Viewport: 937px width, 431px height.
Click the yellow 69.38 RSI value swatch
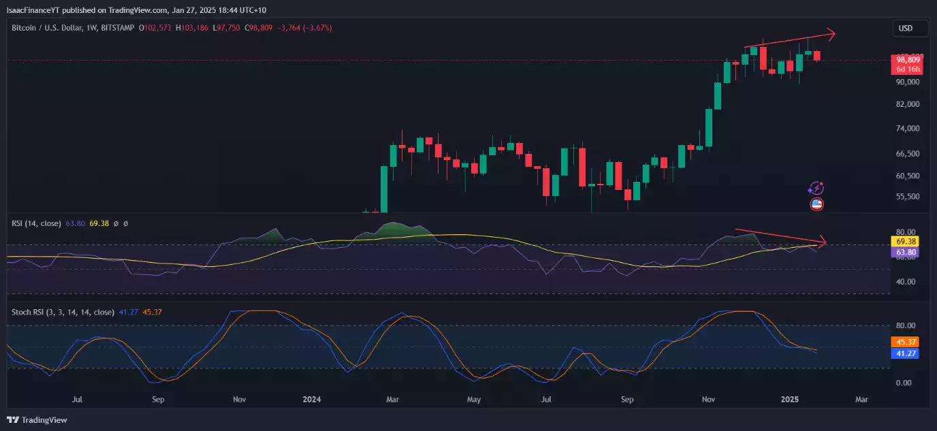pyautogui.click(x=905, y=241)
